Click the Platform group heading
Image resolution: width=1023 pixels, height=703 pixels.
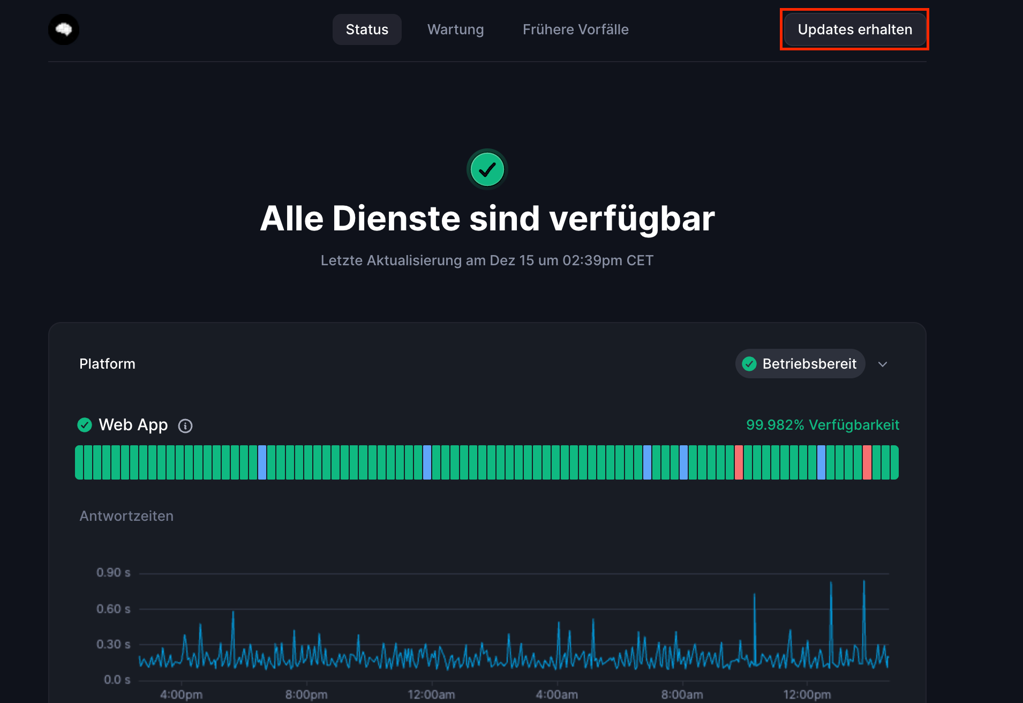[x=107, y=364]
